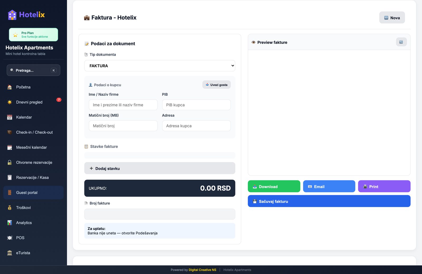The image size is (422, 274).
Task: Save invoice with Sačuvaj fakturu
Action: 329,201
